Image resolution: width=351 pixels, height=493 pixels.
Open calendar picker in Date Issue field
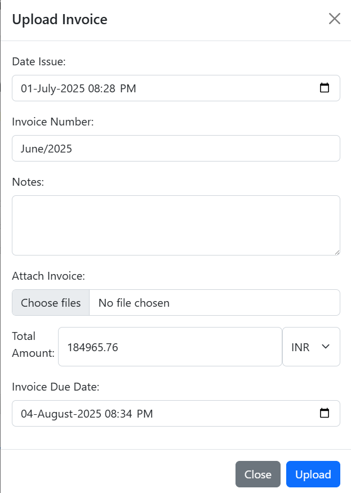(x=325, y=88)
